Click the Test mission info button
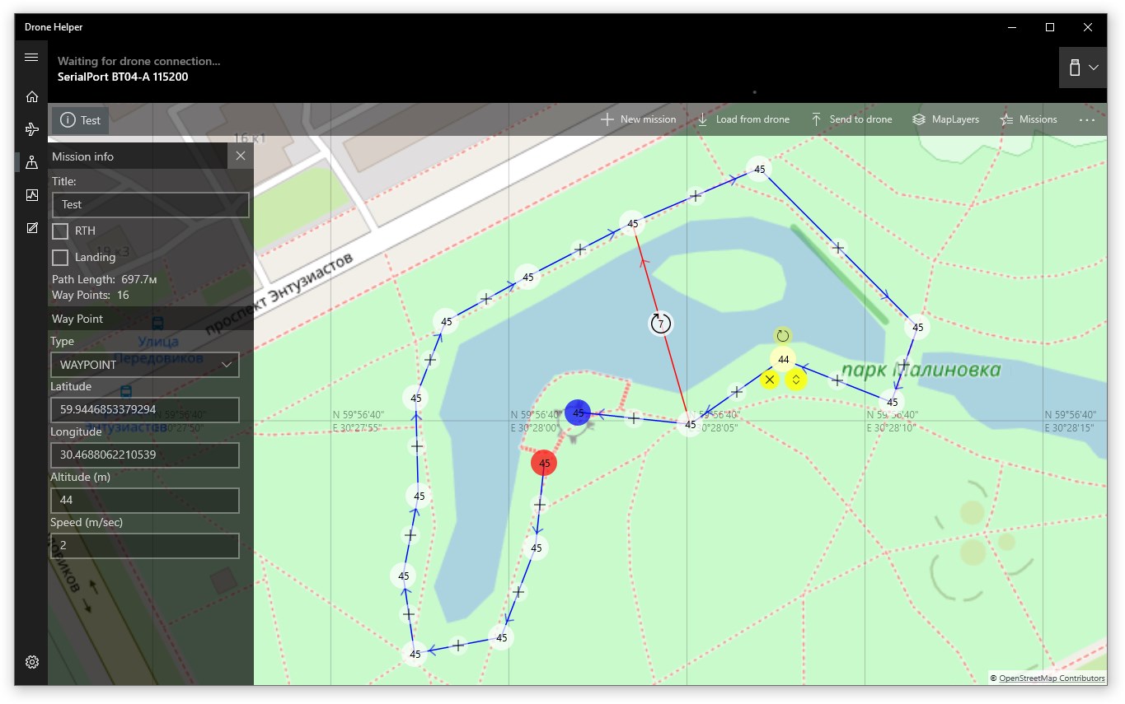 80,120
